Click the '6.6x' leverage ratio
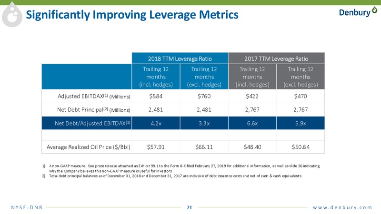381x214 pixels. pos(252,123)
